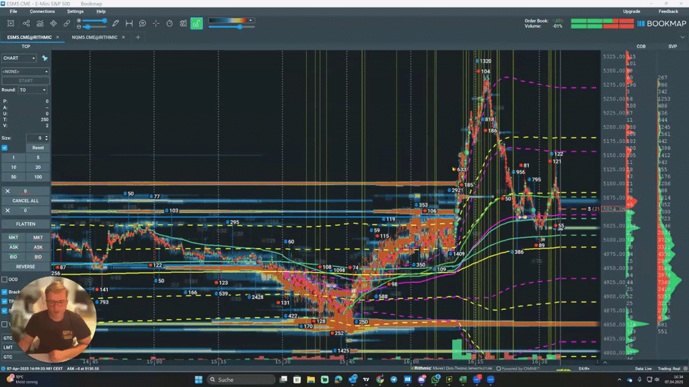Select the ESM5.CME@RITHMIC tab
Screen dimensions: 689x387
coord(30,38)
